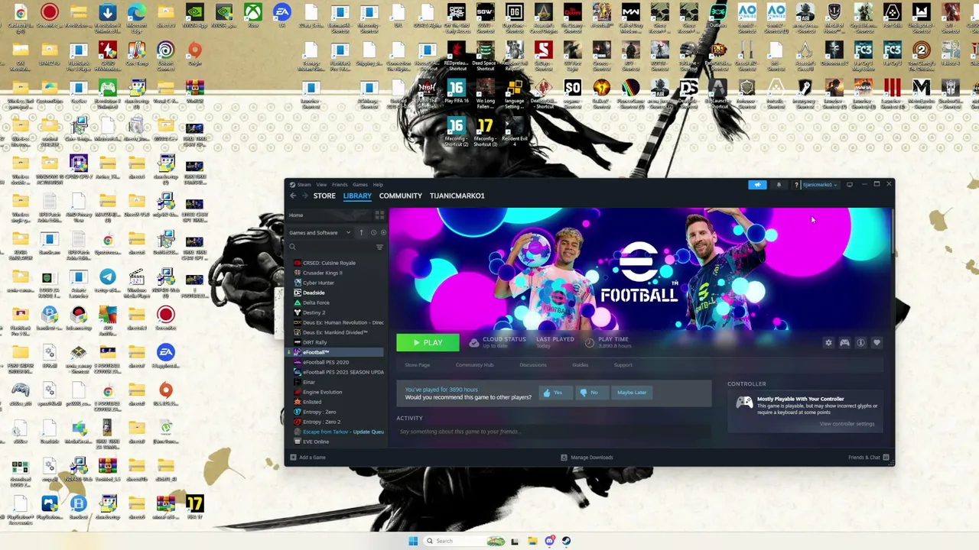Image resolution: width=979 pixels, height=550 pixels.
Task: Open the Games menu in Steam
Action: point(359,185)
